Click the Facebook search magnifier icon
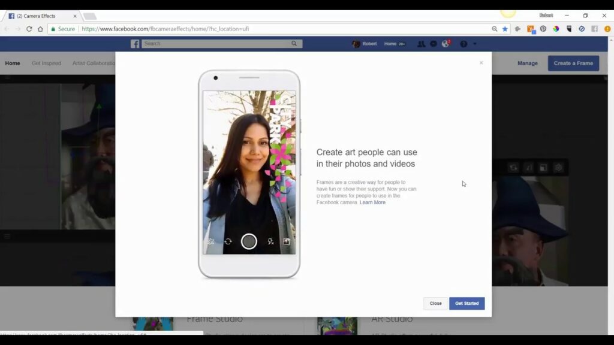The width and height of the screenshot is (614, 345). click(x=294, y=43)
